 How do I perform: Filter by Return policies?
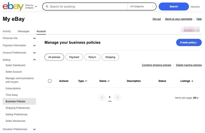pyautogui.click(x=92, y=57)
